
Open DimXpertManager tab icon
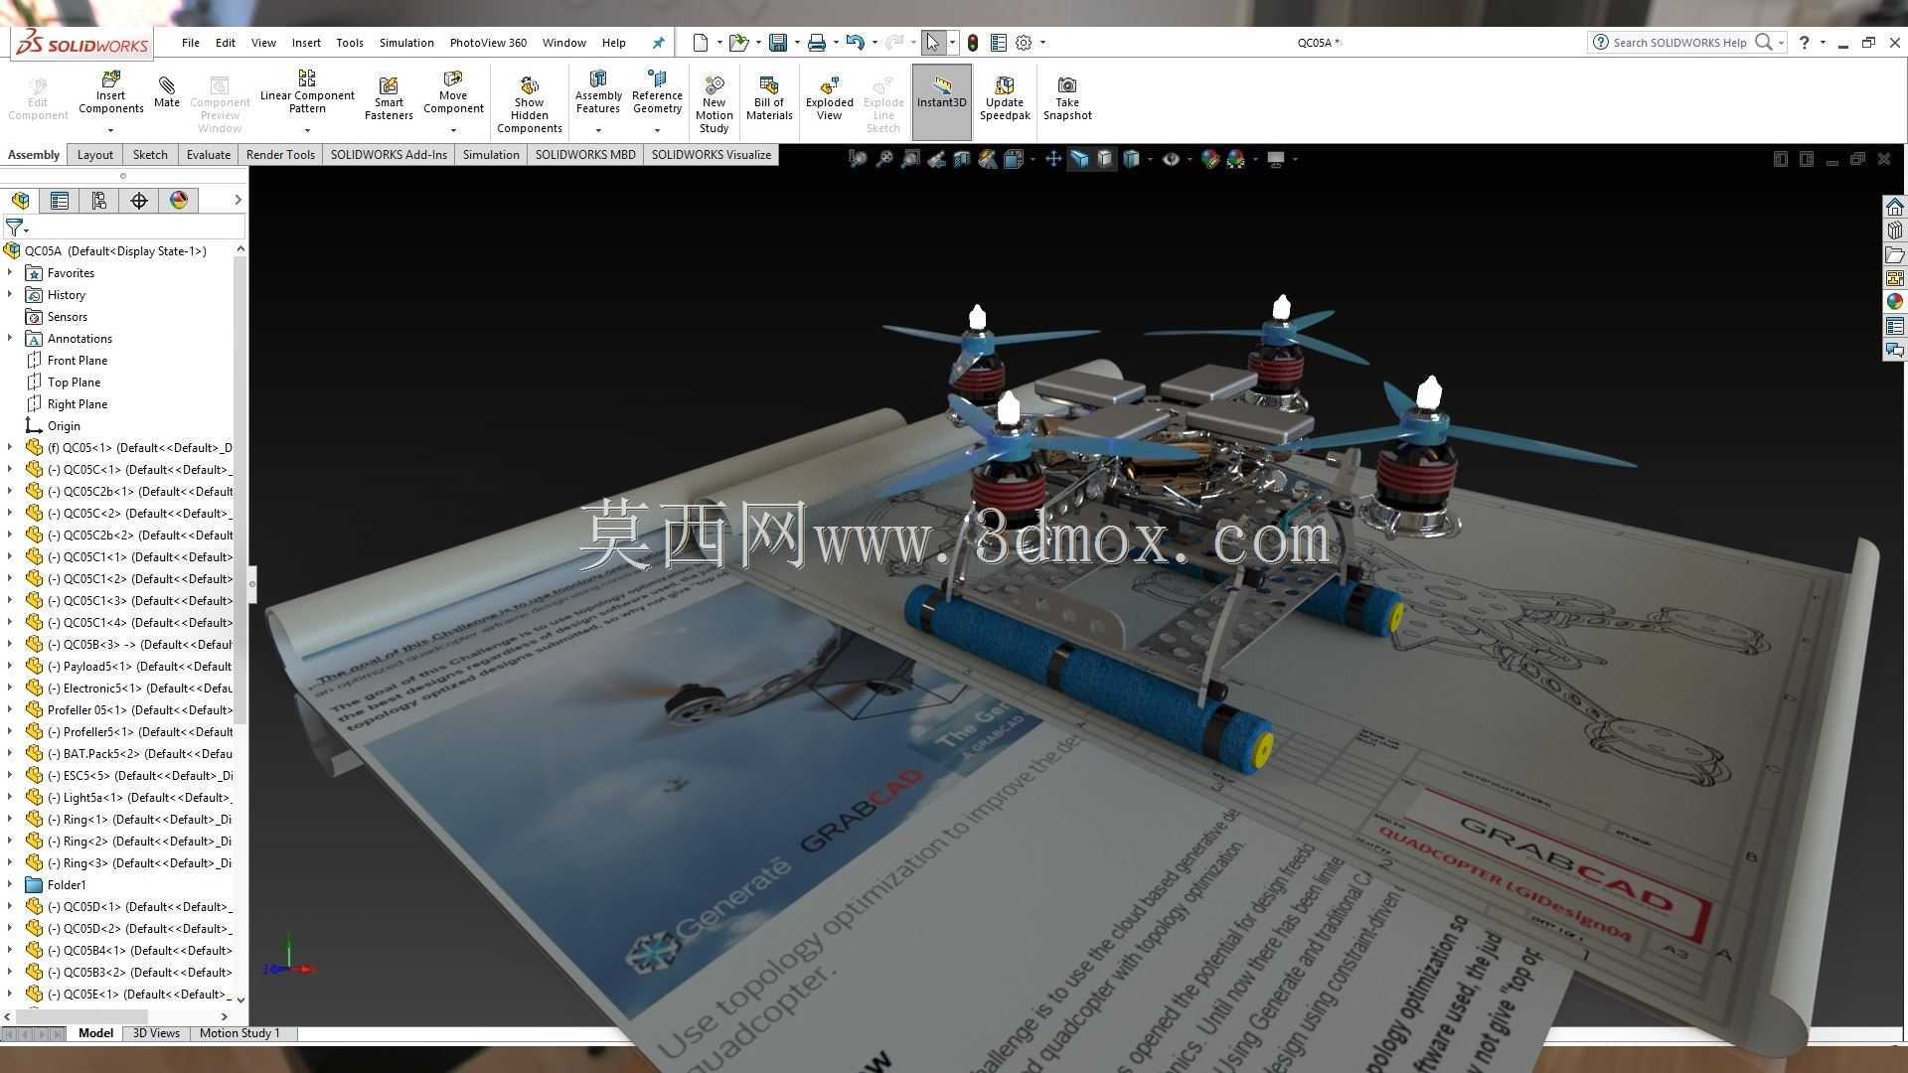(139, 201)
